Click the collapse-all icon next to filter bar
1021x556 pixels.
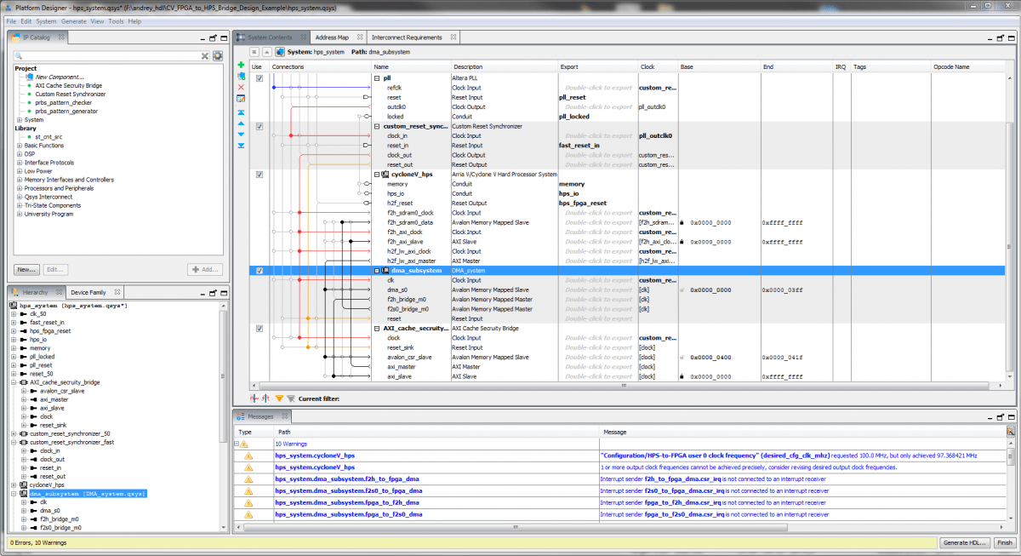[265, 398]
